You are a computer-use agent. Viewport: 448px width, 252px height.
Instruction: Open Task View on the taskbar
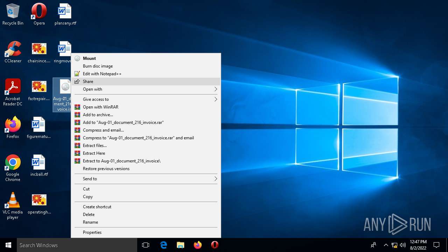click(146, 245)
